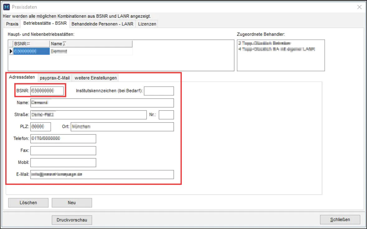Open the Lizenzen tab
The width and height of the screenshot is (367, 229).
pyautogui.click(x=147, y=24)
